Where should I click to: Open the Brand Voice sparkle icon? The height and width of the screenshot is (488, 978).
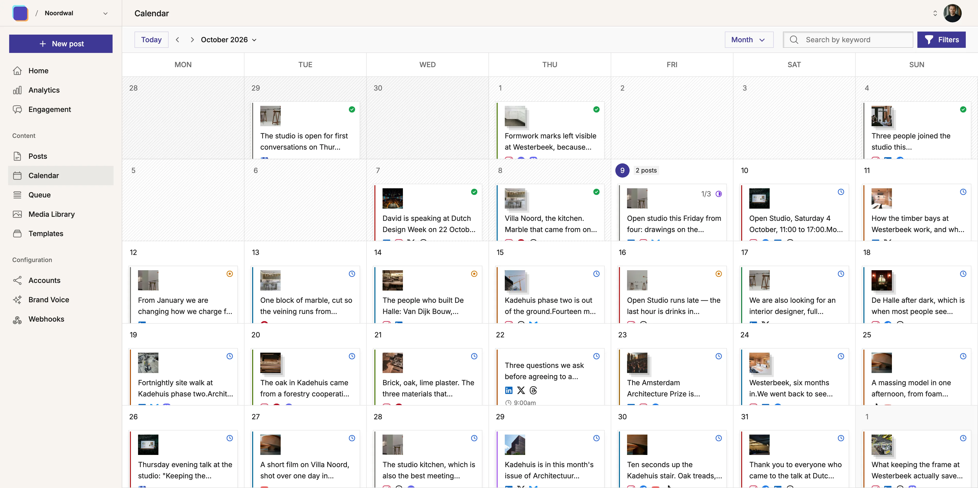[17, 299]
